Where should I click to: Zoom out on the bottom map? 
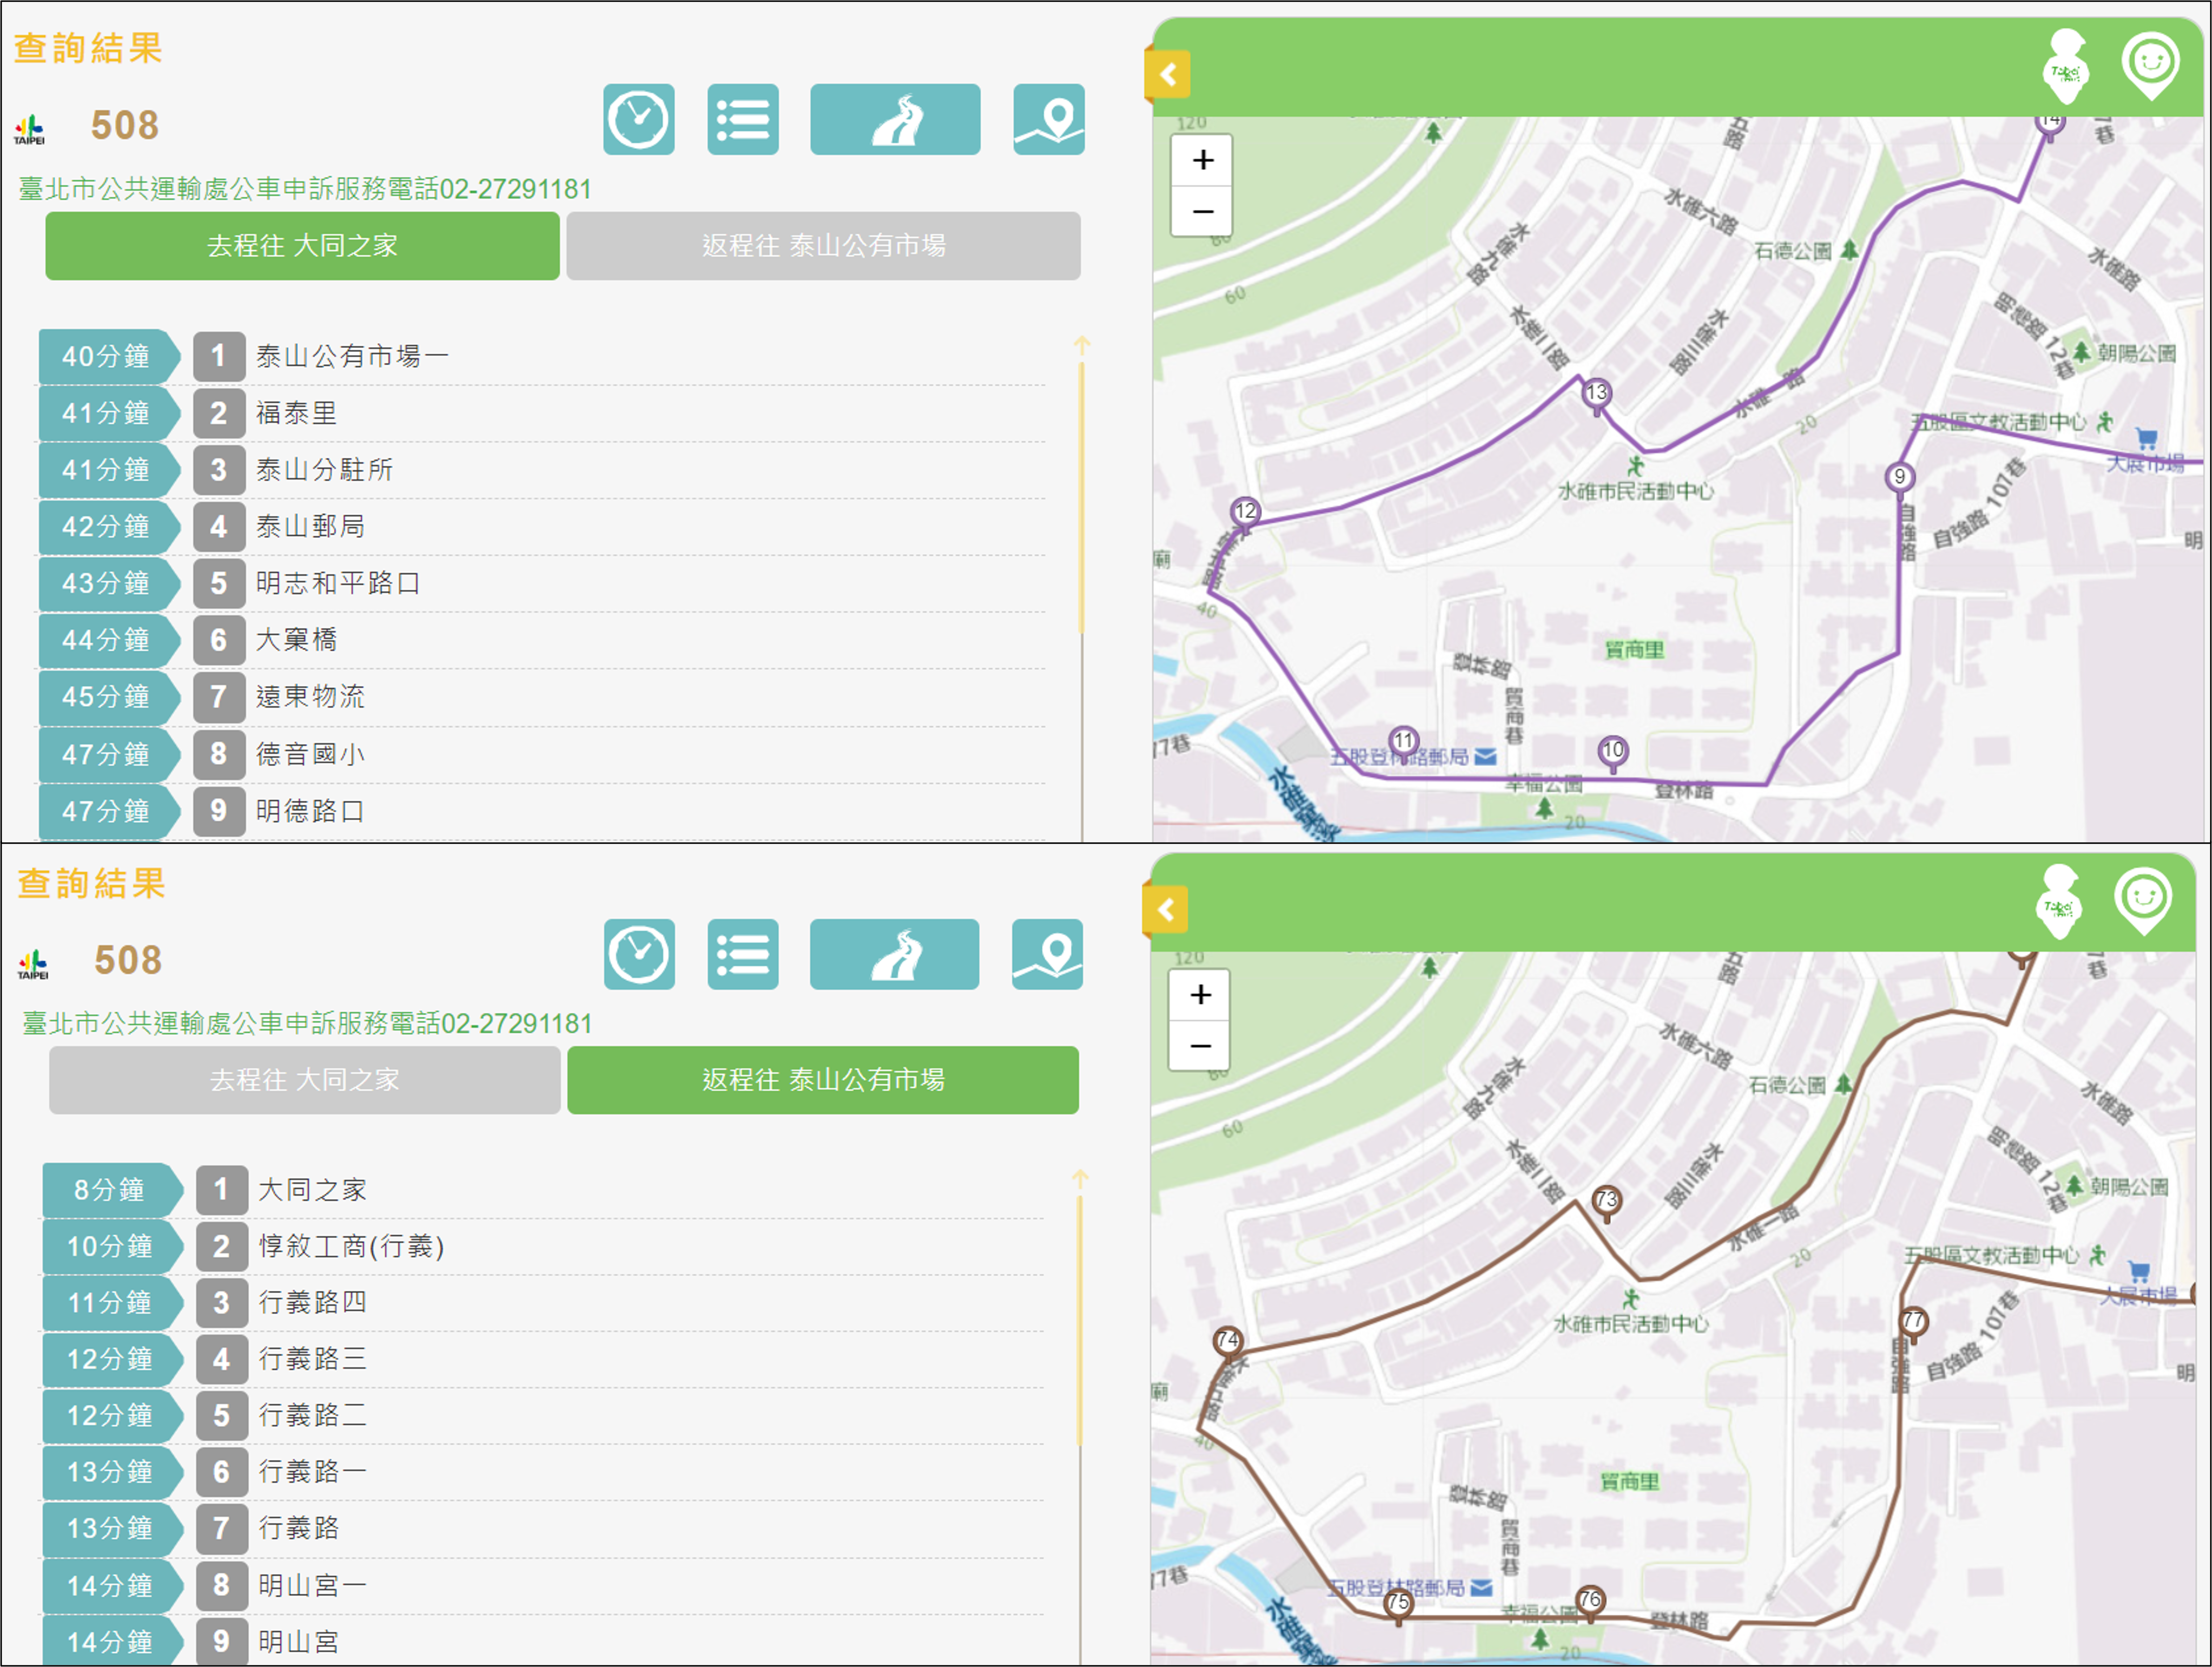click(x=1200, y=1046)
